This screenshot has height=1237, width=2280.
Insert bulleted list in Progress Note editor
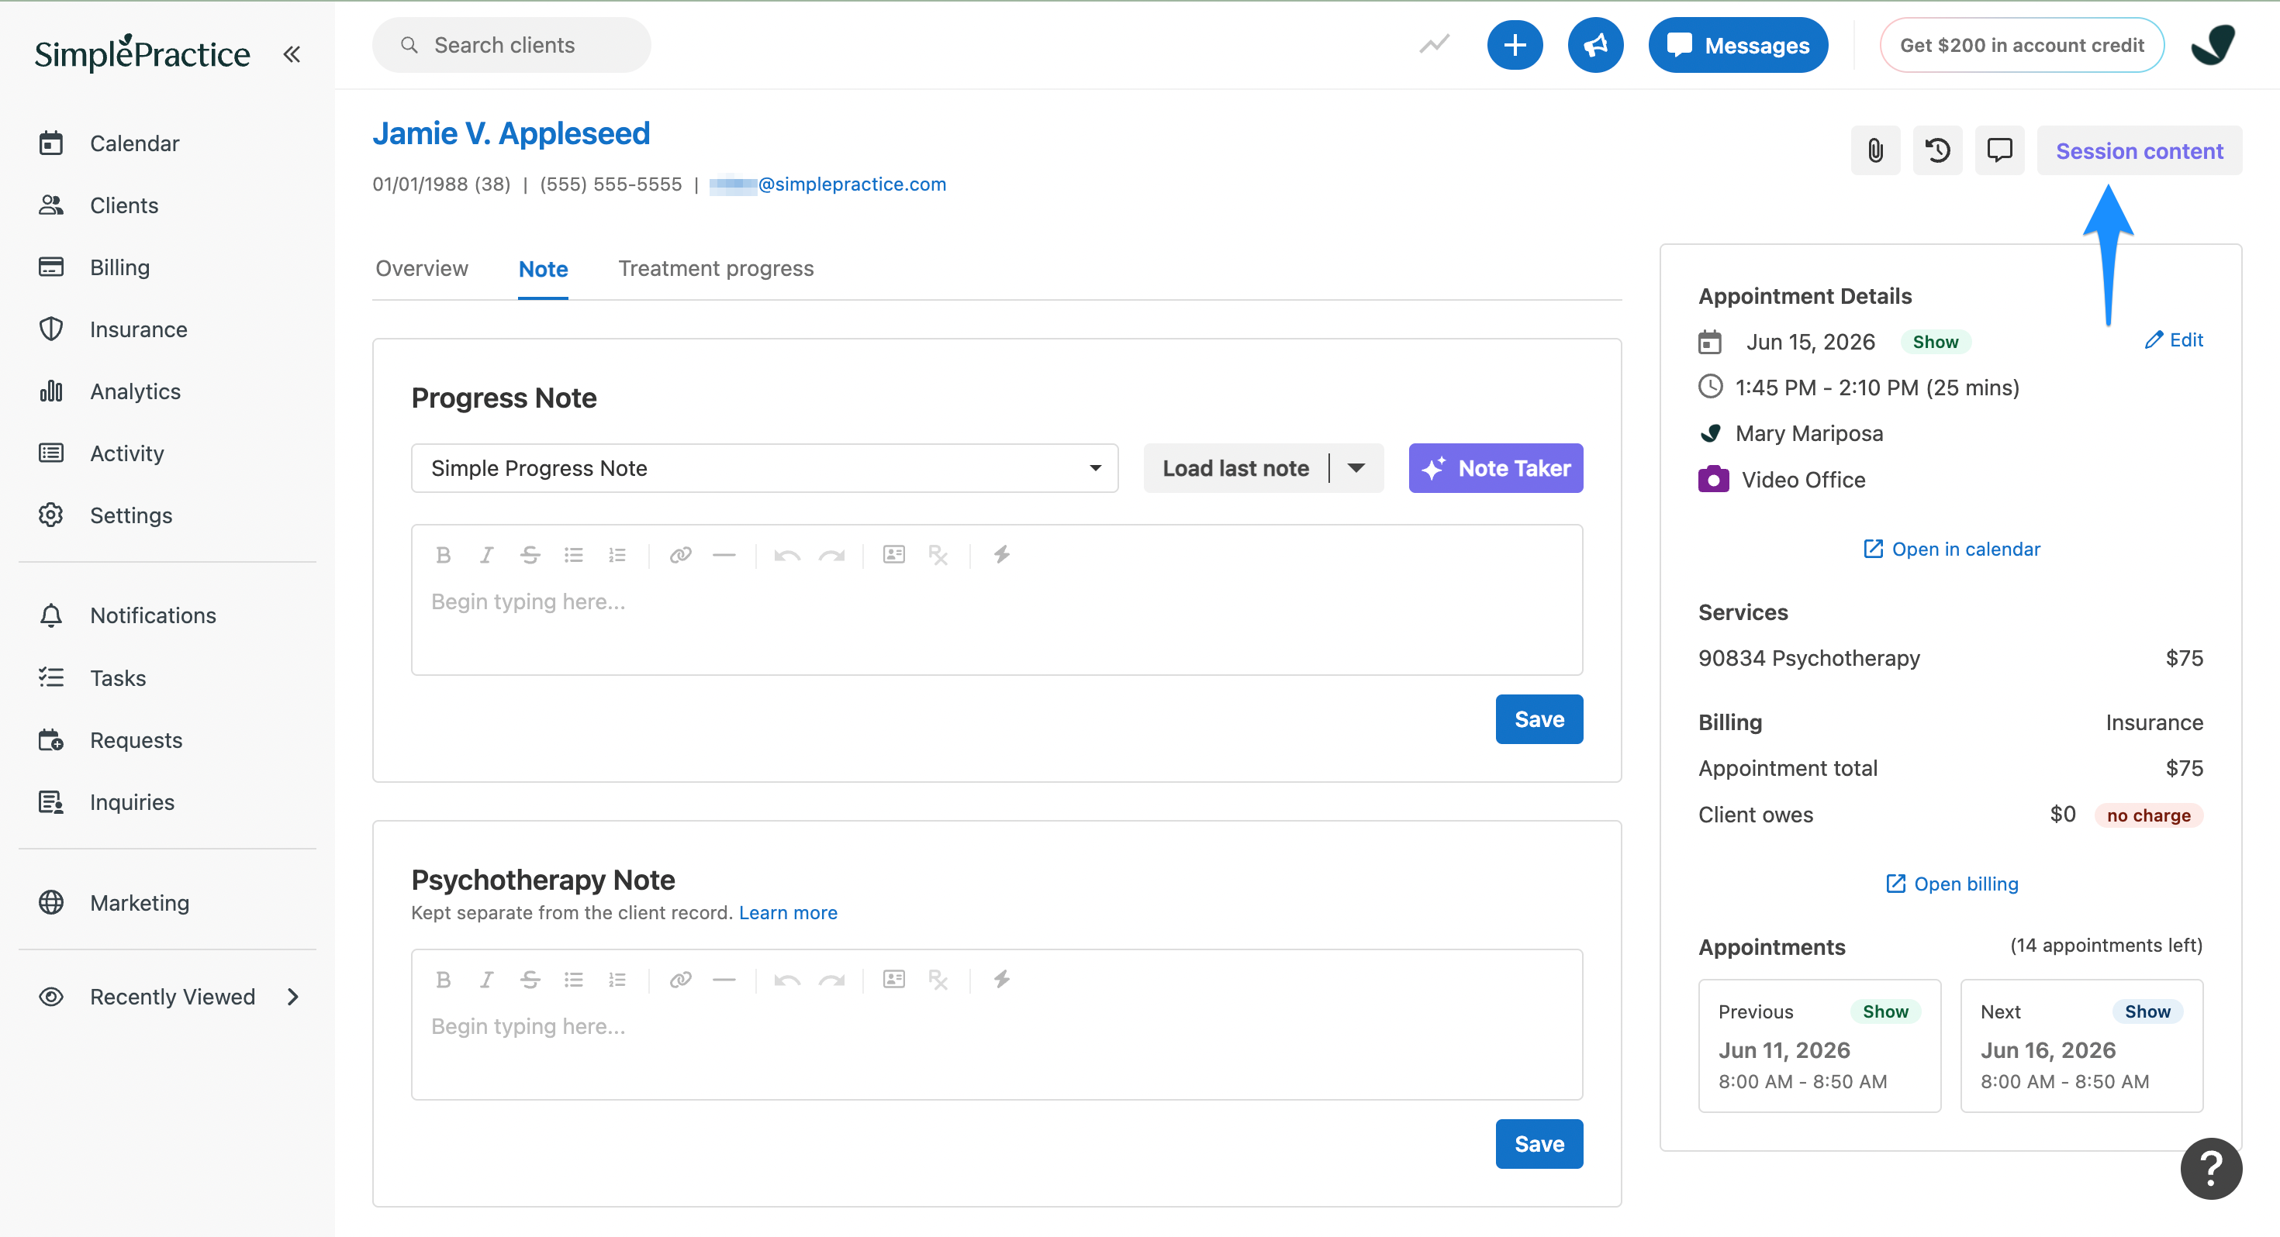click(574, 555)
